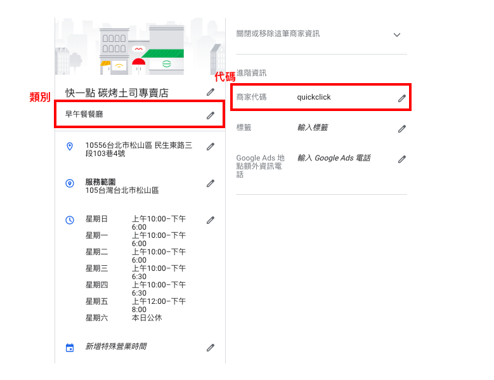Select the 早午餐餐廳 category text
The width and height of the screenshot is (494, 380).
[x=84, y=114]
